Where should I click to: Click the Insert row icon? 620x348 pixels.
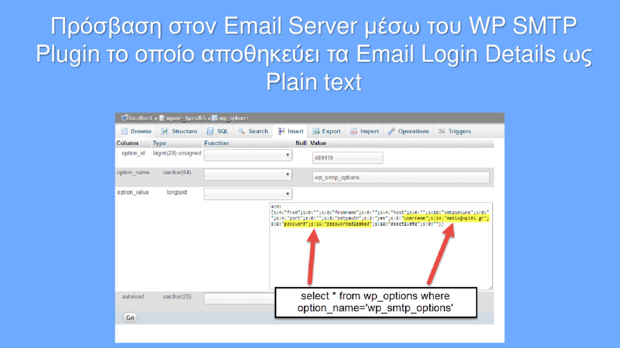[x=281, y=131]
